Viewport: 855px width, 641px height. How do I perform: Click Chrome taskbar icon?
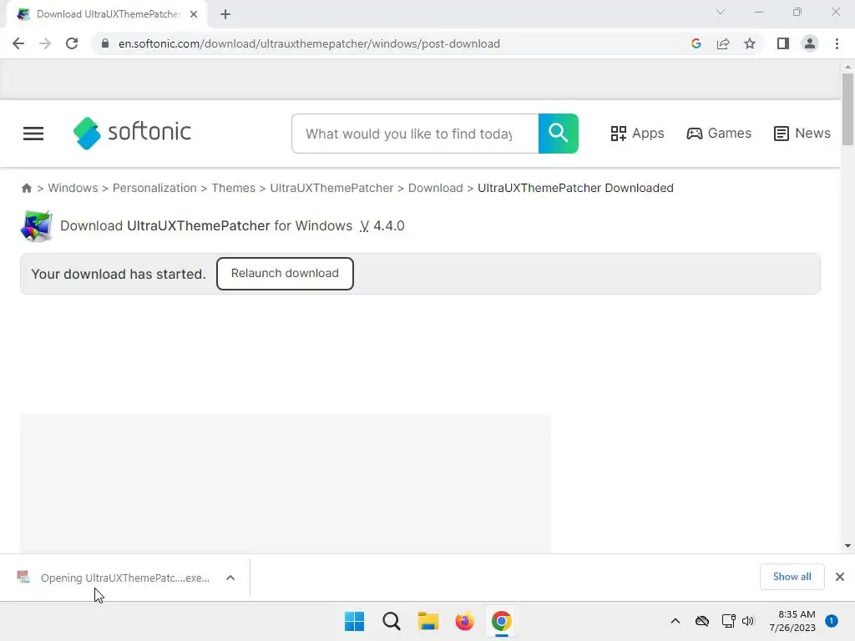click(x=502, y=621)
